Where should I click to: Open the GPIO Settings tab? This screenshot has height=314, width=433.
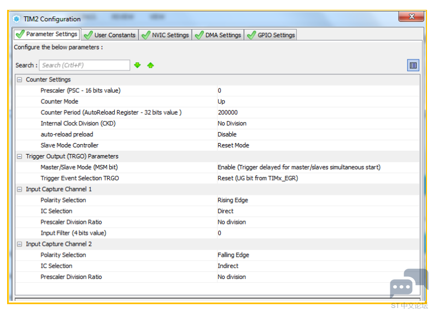point(271,35)
